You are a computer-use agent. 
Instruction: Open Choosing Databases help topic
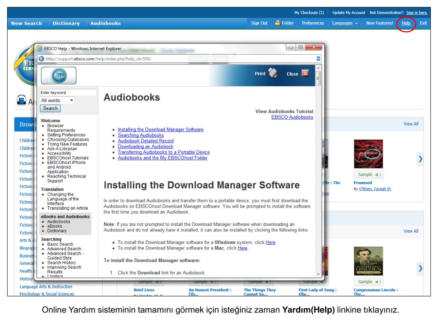(68, 140)
